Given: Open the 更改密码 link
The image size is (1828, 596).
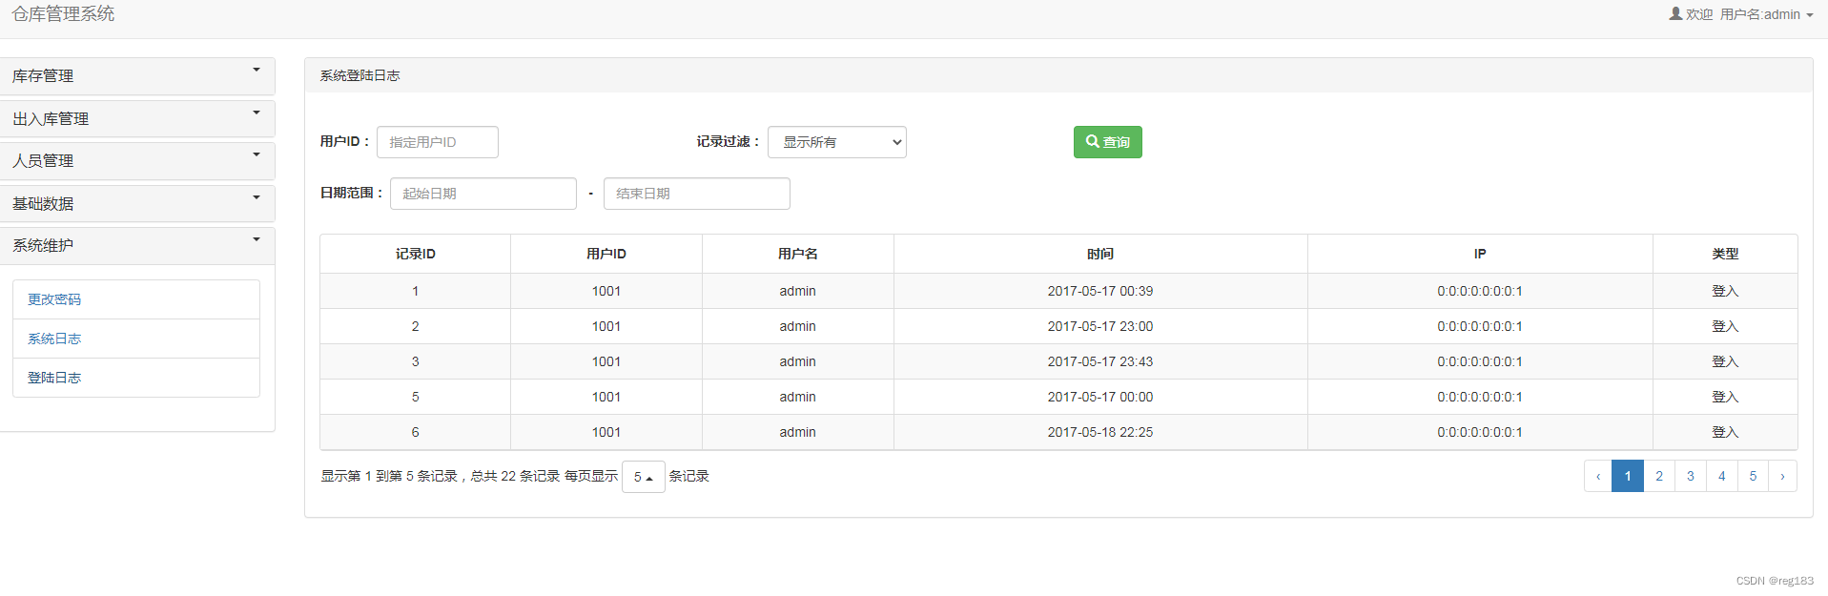Looking at the screenshot, I should click(x=54, y=299).
